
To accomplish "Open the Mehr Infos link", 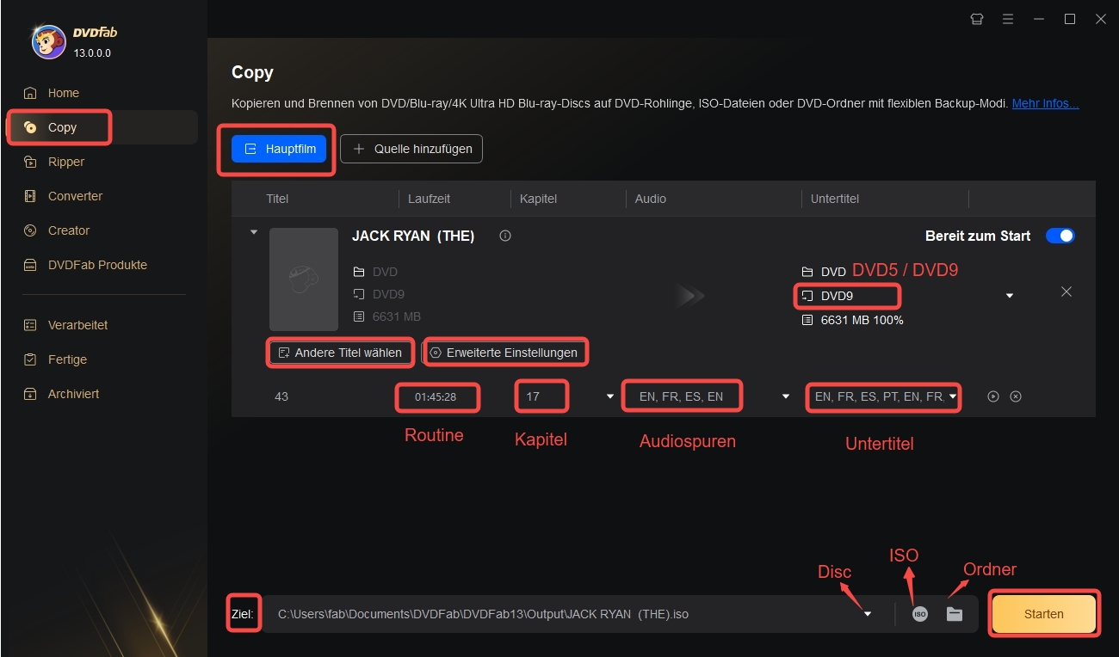I will pyautogui.click(x=1045, y=103).
